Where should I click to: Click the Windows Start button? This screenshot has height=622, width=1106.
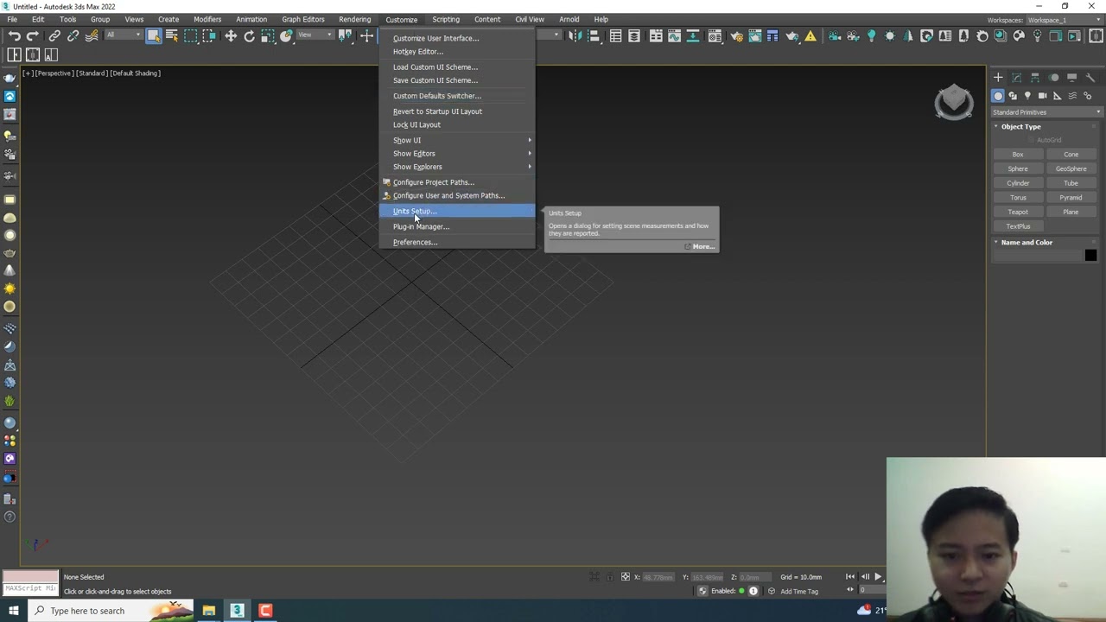(x=13, y=611)
